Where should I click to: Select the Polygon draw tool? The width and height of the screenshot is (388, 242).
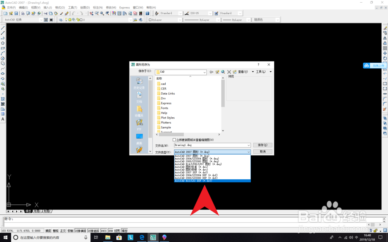click(x=3, y=43)
